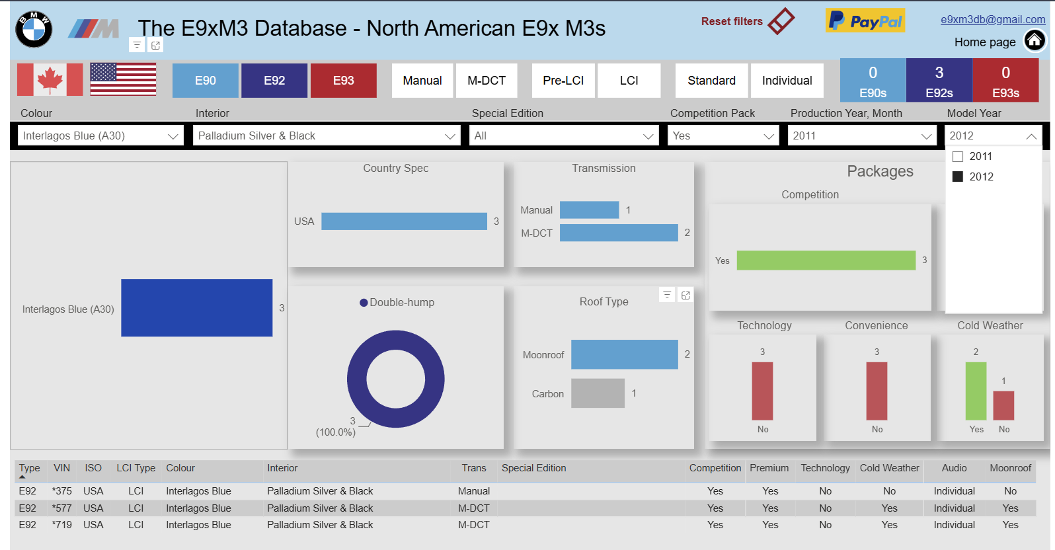Go to Home page house icon
The width and height of the screenshot is (1055, 550).
coord(1035,41)
